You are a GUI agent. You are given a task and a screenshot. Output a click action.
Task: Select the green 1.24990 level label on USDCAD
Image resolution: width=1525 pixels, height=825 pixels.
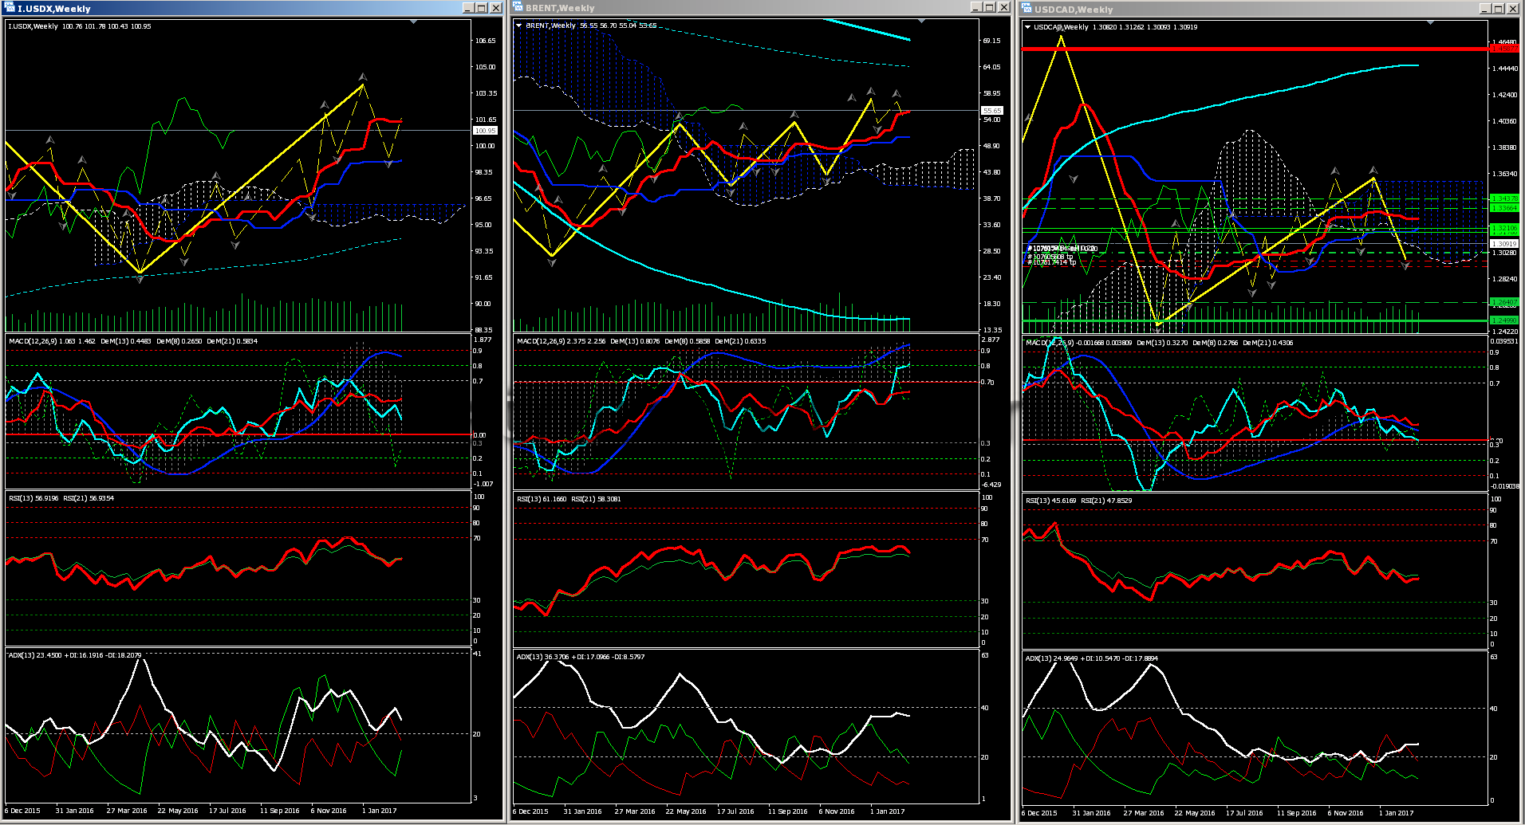[x=1504, y=320]
